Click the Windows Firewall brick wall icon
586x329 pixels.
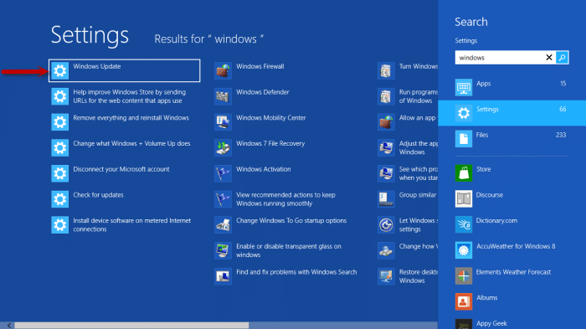223,70
